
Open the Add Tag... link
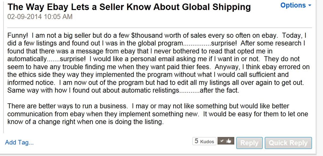[19, 142]
